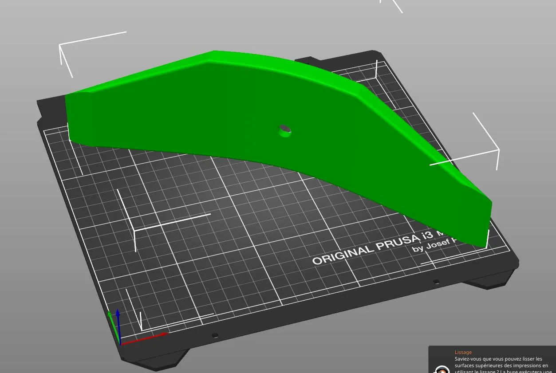
Task: Click the screw hole on the bed's front-right edge
Action: pos(436,282)
